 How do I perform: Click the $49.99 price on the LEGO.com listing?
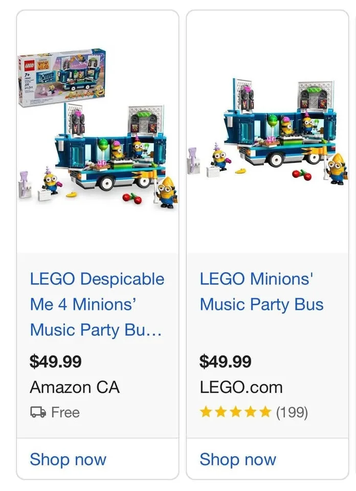pyautogui.click(x=225, y=362)
